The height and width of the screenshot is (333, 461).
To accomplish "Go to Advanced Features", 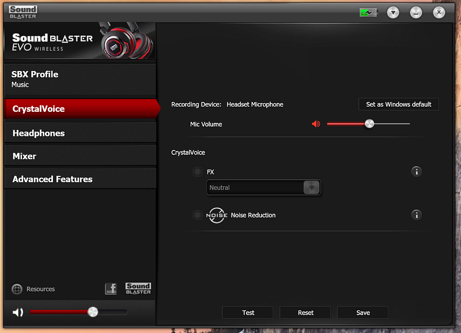I will pyautogui.click(x=80, y=179).
